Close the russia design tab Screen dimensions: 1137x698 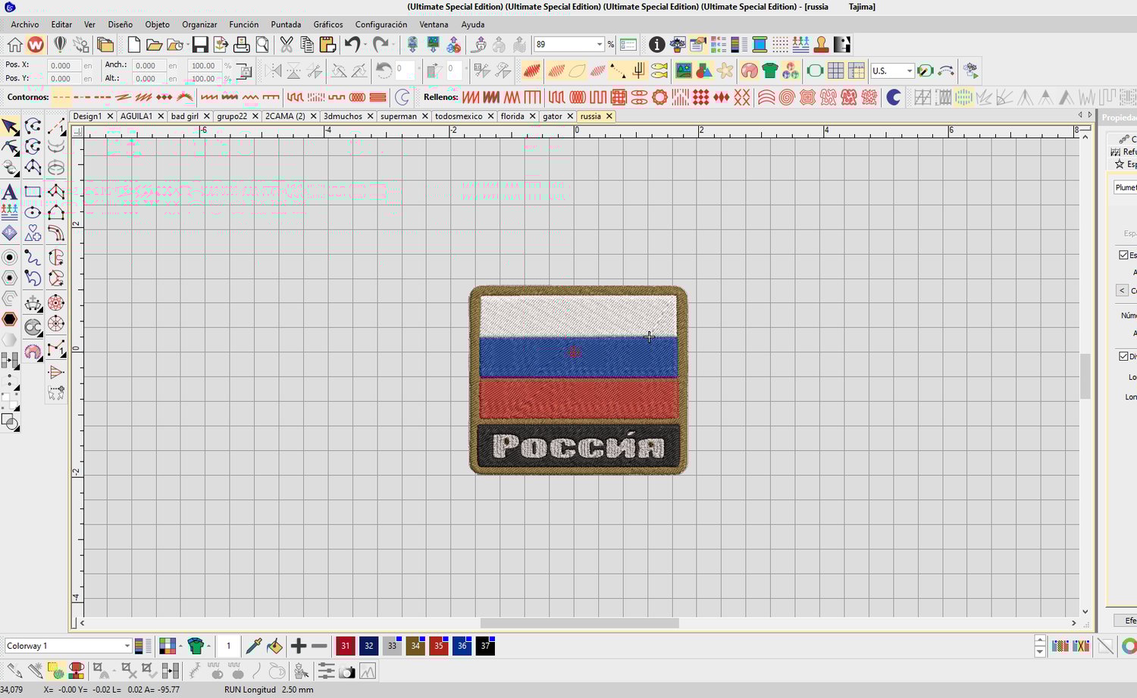pyautogui.click(x=609, y=116)
